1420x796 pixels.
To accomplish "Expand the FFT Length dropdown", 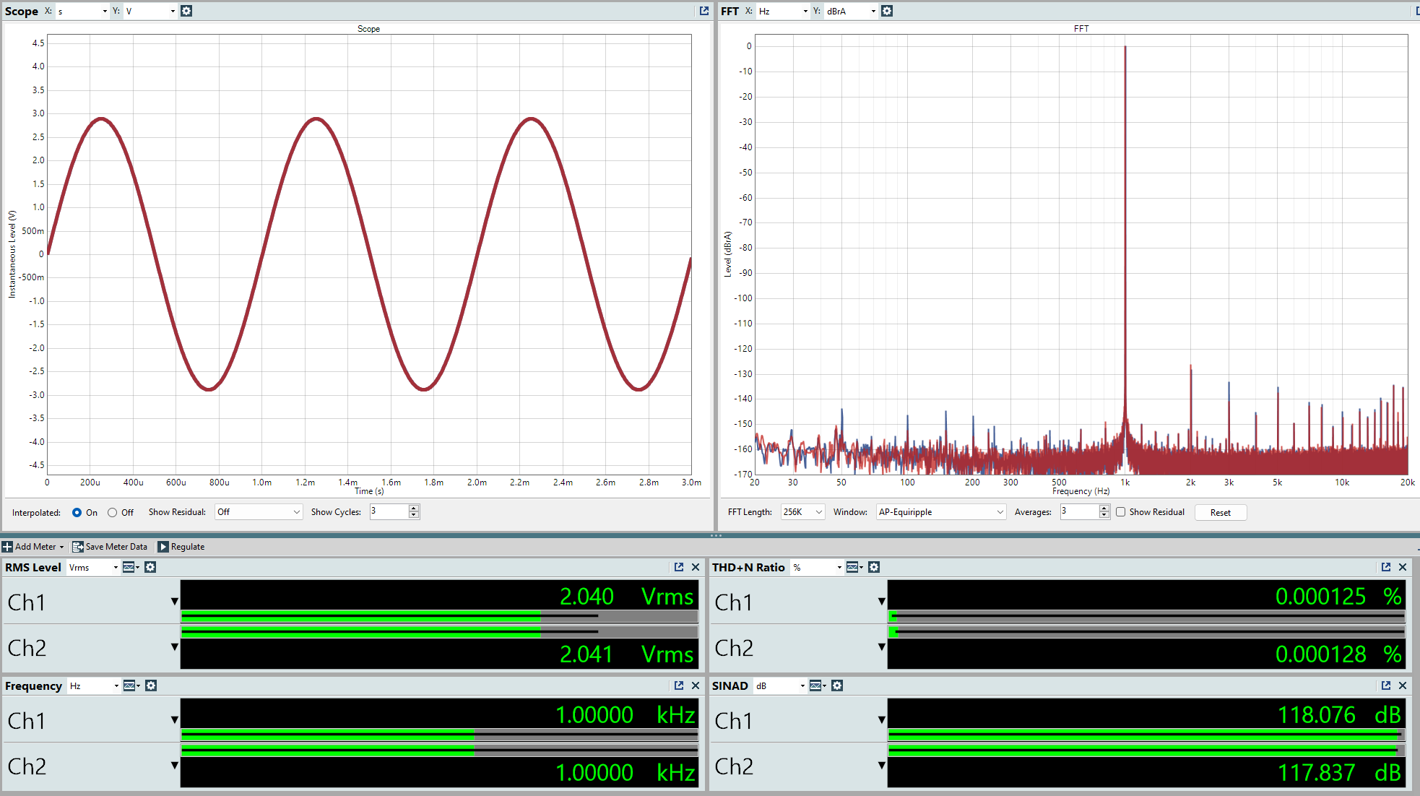I will coord(802,512).
